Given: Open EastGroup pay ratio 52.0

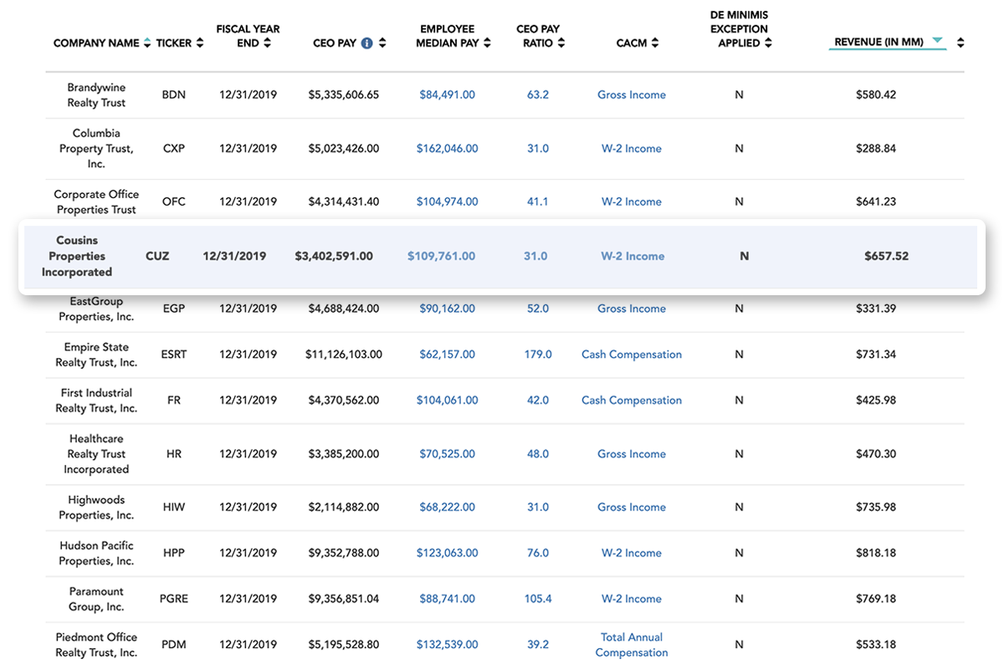Looking at the screenshot, I should pos(538,309).
